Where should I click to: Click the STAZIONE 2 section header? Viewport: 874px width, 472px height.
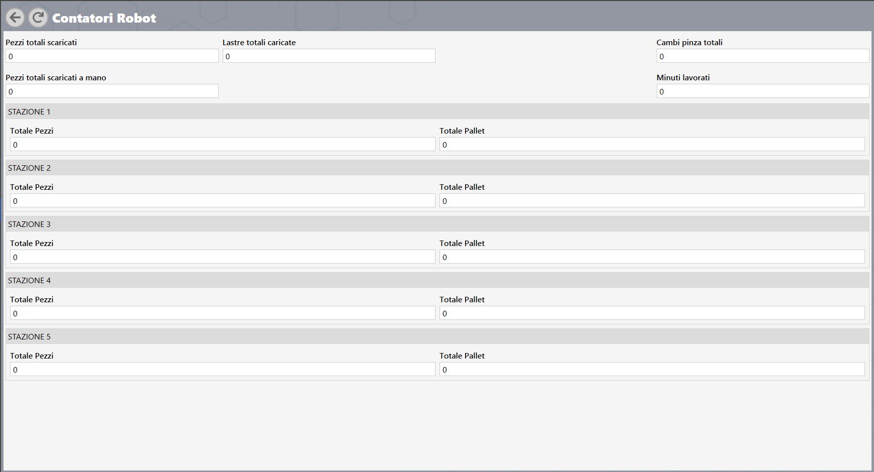(x=437, y=168)
